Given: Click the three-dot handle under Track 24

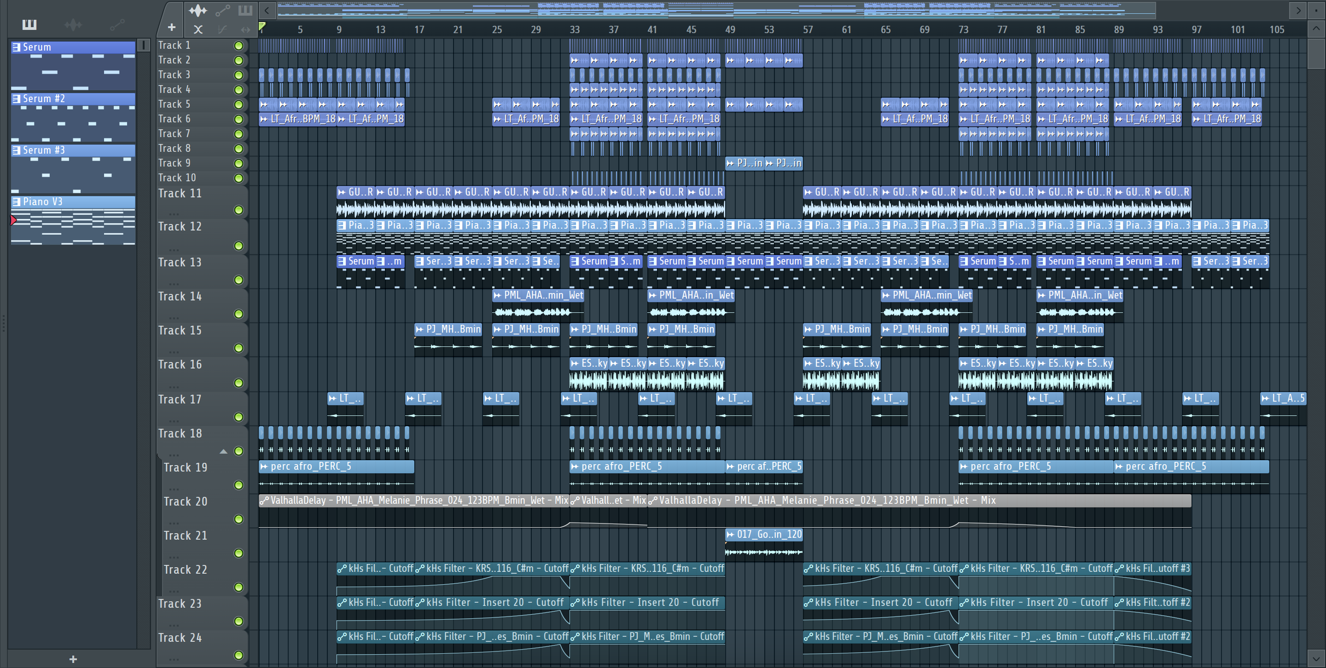Looking at the screenshot, I should tap(174, 660).
